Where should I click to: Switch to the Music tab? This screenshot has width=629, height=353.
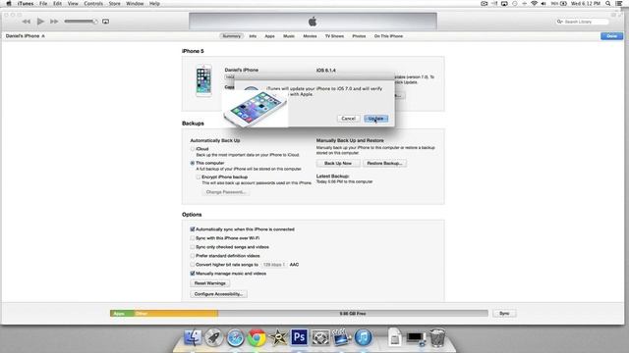tap(289, 36)
